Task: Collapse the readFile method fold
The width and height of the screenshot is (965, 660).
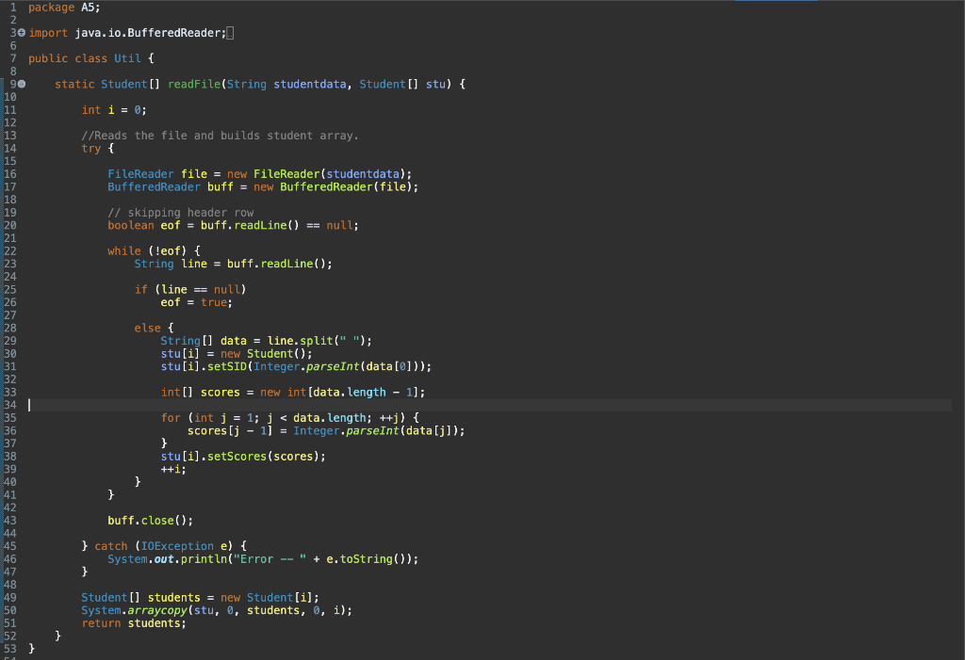Action: (22, 85)
